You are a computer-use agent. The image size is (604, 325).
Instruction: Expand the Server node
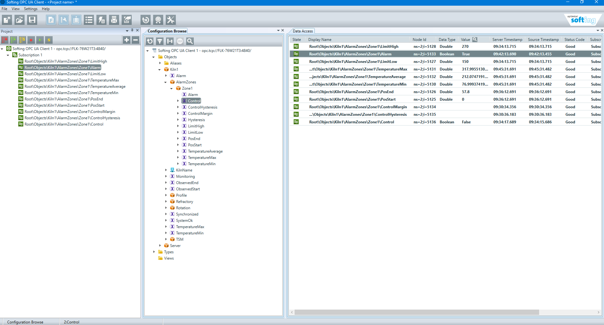tap(160, 246)
